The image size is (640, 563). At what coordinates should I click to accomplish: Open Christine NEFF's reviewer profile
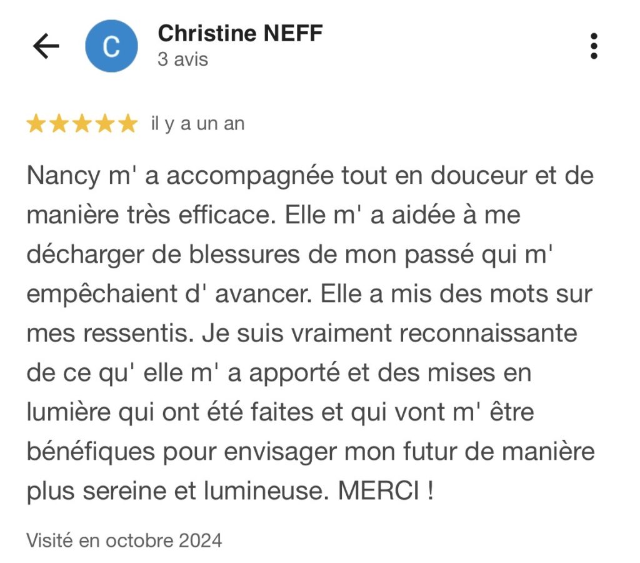click(x=240, y=33)
